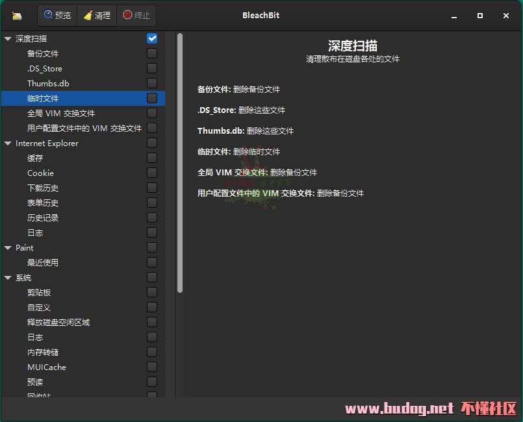
Task: Select the MUICache entry
Action: click(x=46, y=367)
